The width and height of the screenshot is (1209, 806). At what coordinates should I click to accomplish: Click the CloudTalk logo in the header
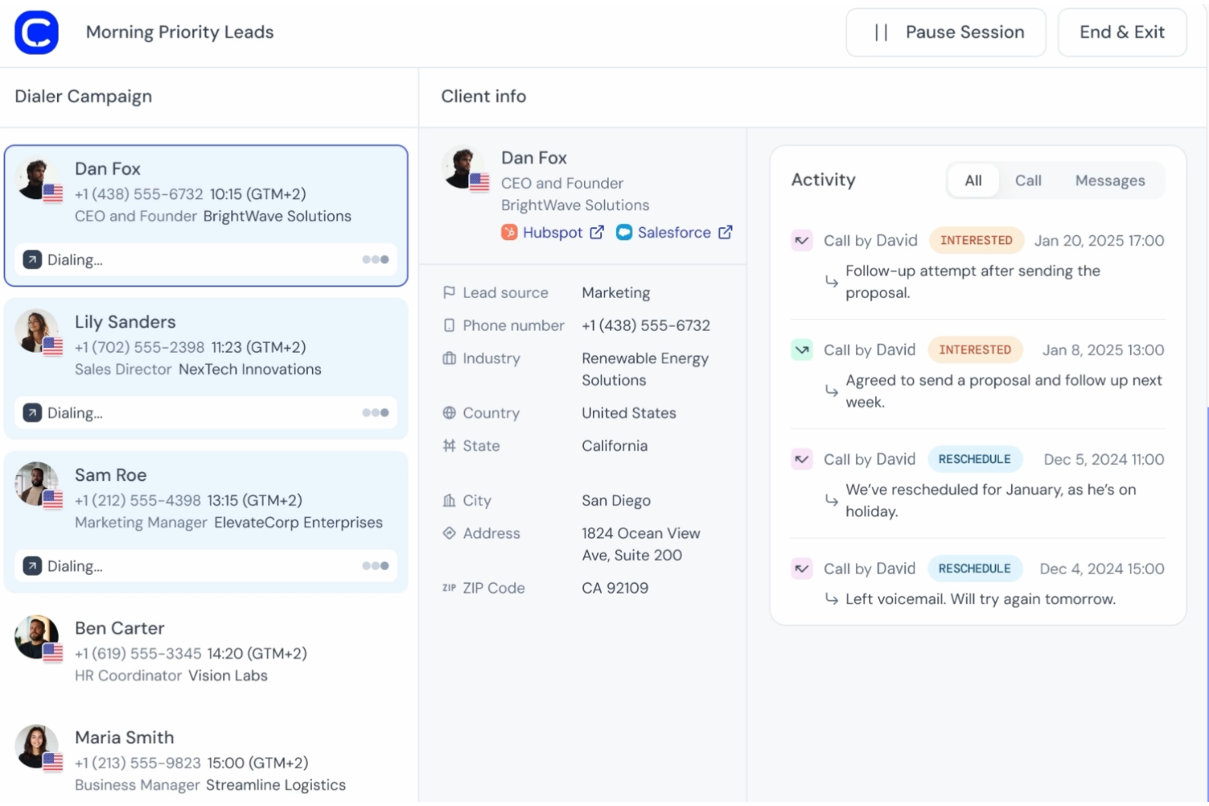pos(36,32)
